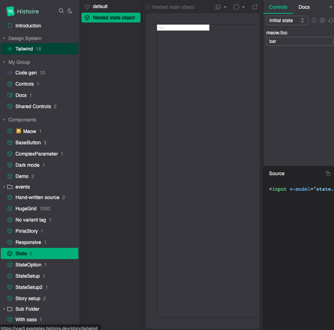
Task: Switch to the Controls tab
Action: pos(278,7)
